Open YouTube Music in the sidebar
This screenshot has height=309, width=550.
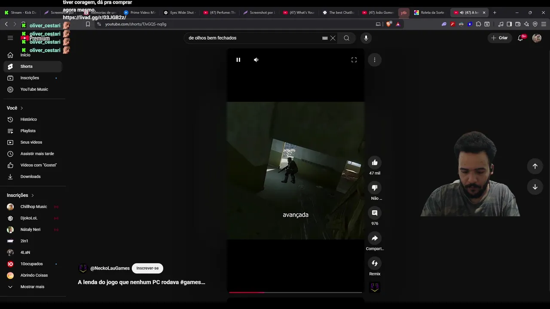point(33,89)
